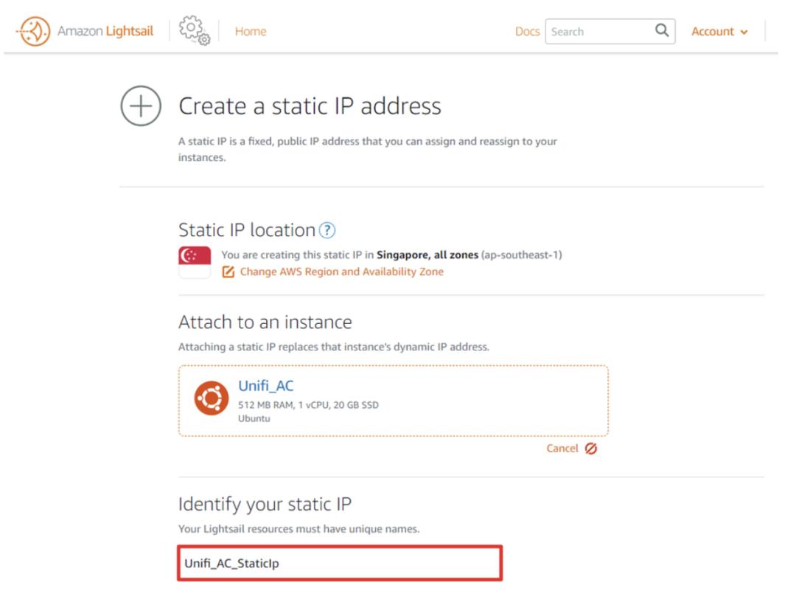The image size is (796, 591).
Task: Click the static IP location help icon
Action: click(x=326, y=230)
